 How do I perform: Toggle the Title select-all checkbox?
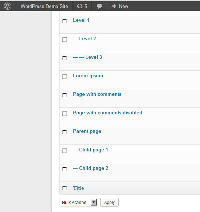tap(65, 188)
